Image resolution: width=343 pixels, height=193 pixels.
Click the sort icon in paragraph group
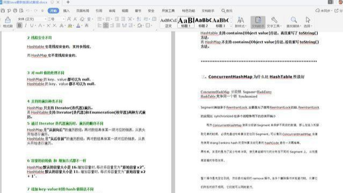pos(138,19)
